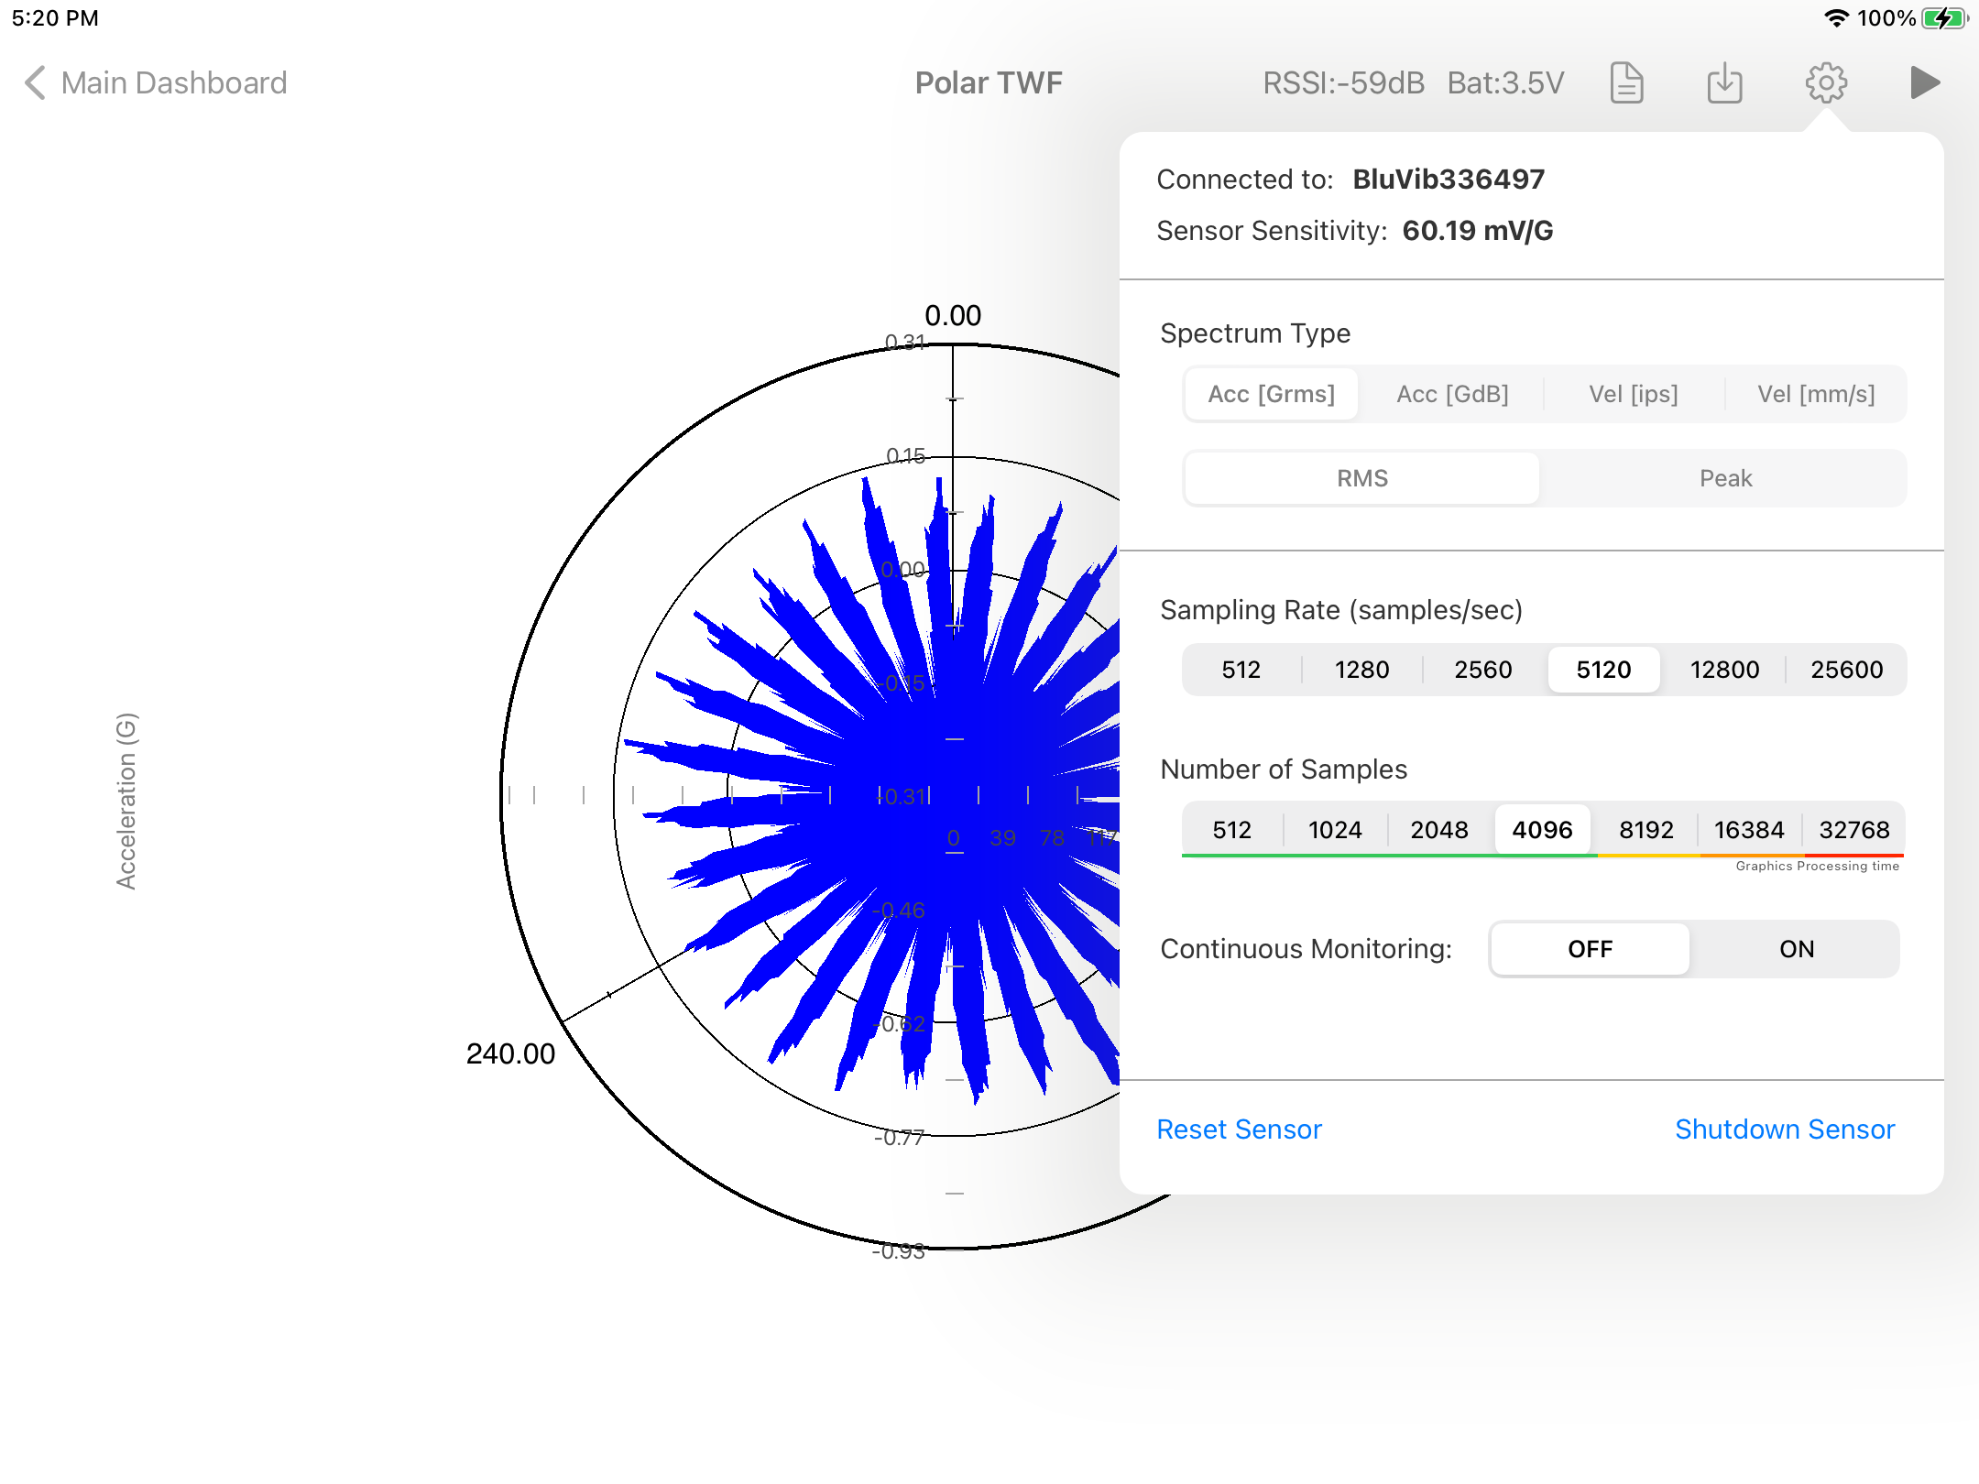This screenshot has height=1484, width=1979.
Task: Select Vel [ips] spectrum type
Action: pyautogui.click(x=1634, y=394)
